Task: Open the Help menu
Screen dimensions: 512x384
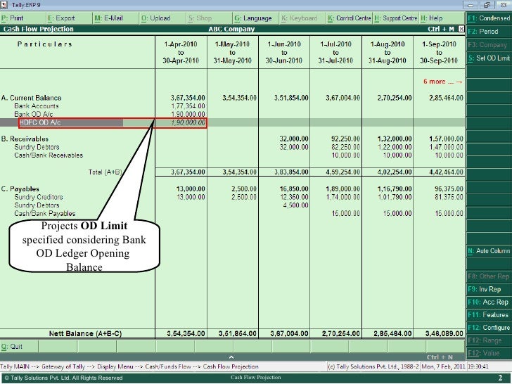Action: click(x=442, y=18)
